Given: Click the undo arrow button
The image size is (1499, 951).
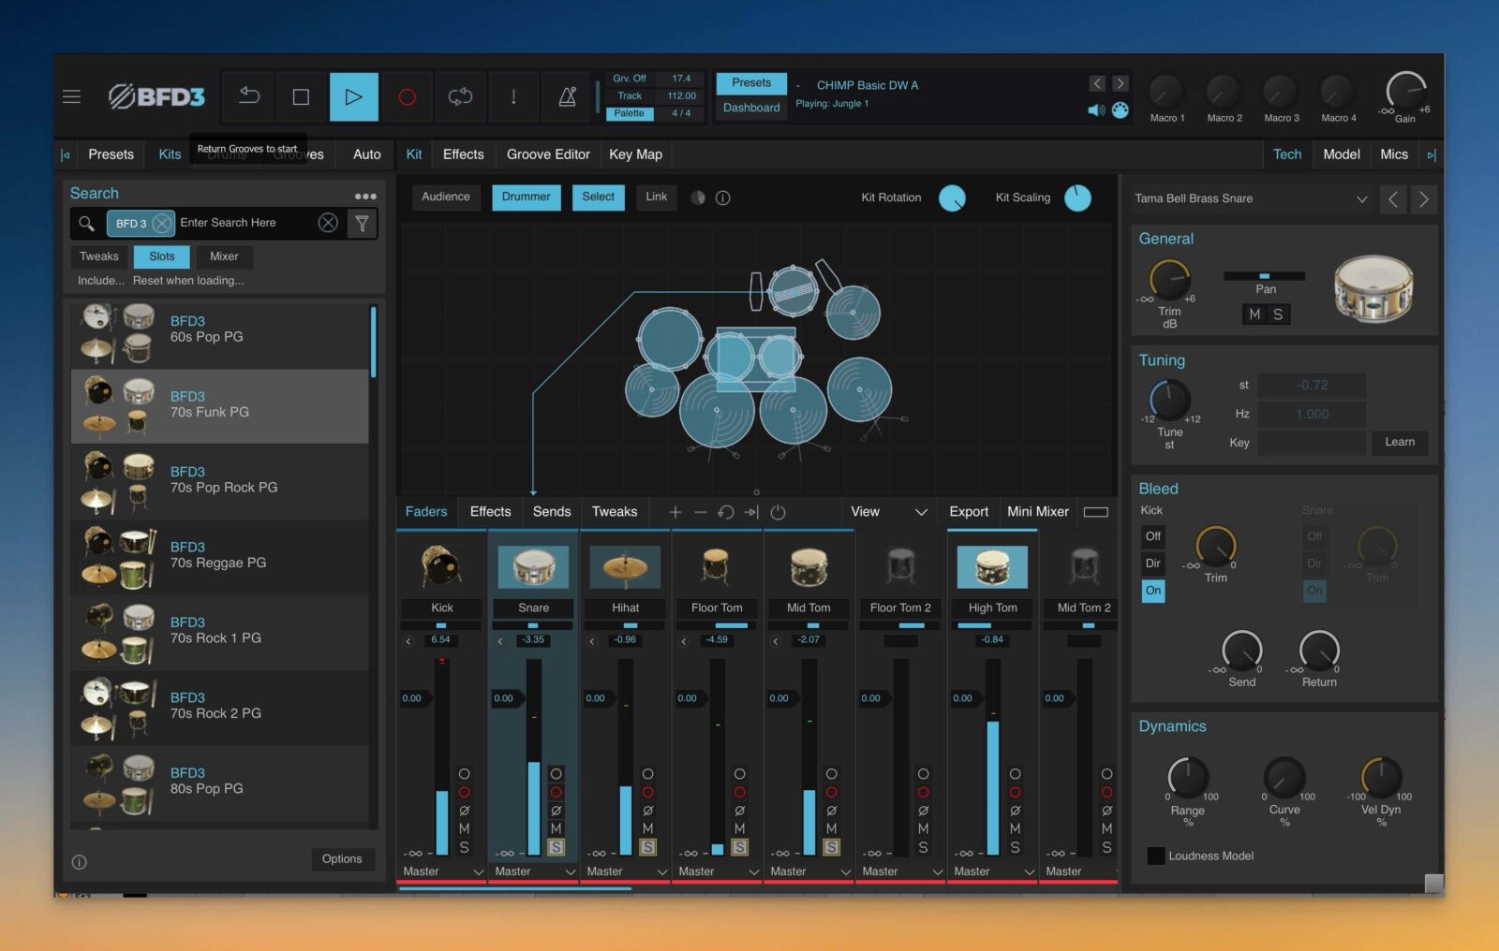Looking at the screenshot, I should 249,96.
